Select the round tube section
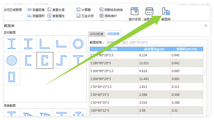Viewport: 214px width, 120px height. point(78,44)
